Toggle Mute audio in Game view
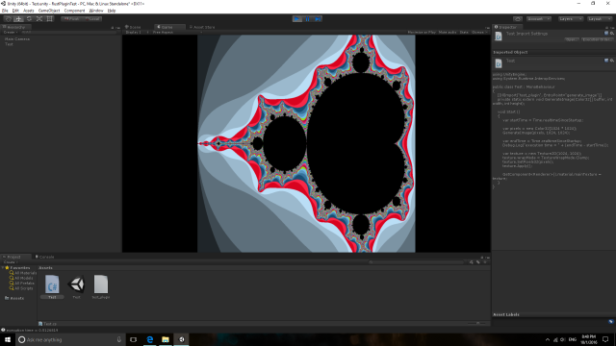This screenshot has width=616, height=346. tap(448, 32)
